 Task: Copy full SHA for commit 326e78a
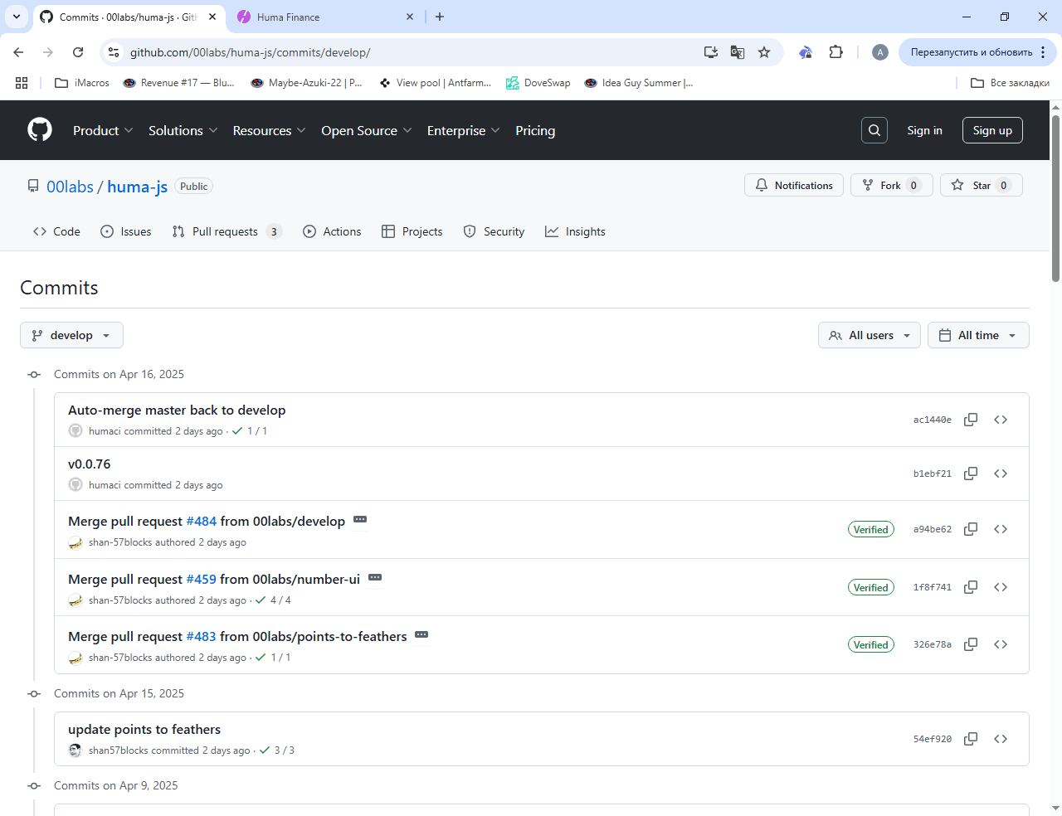tap(971, 644)
